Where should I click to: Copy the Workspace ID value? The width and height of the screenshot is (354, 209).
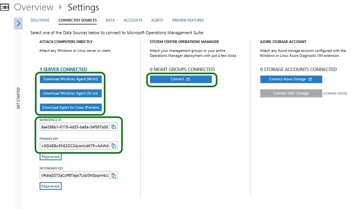point(114,127)
